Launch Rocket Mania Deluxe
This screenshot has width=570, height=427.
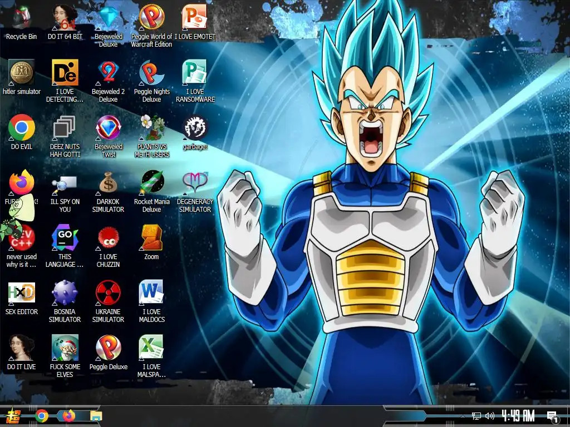click(x=151, y=191)
